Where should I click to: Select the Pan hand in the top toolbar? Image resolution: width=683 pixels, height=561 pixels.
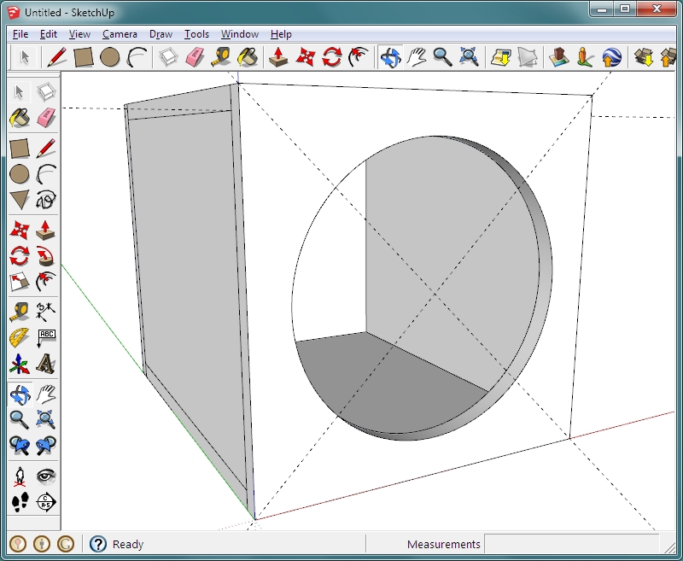pyautogui.click(x=417, y=57)
